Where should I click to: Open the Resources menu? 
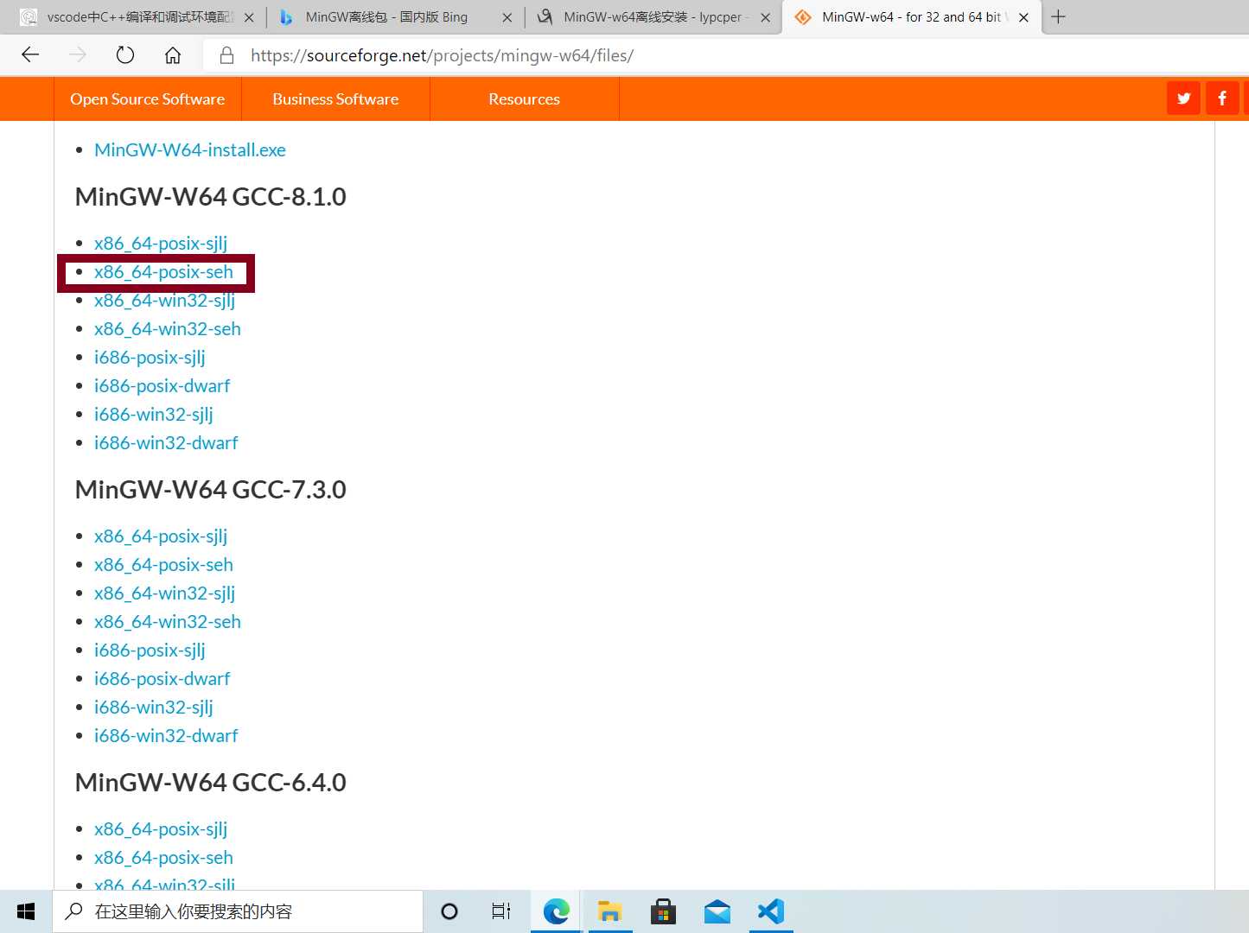[524, 98]
